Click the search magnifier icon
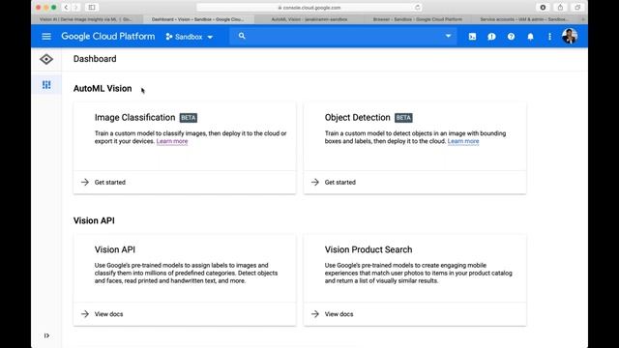 pos(242,36)
